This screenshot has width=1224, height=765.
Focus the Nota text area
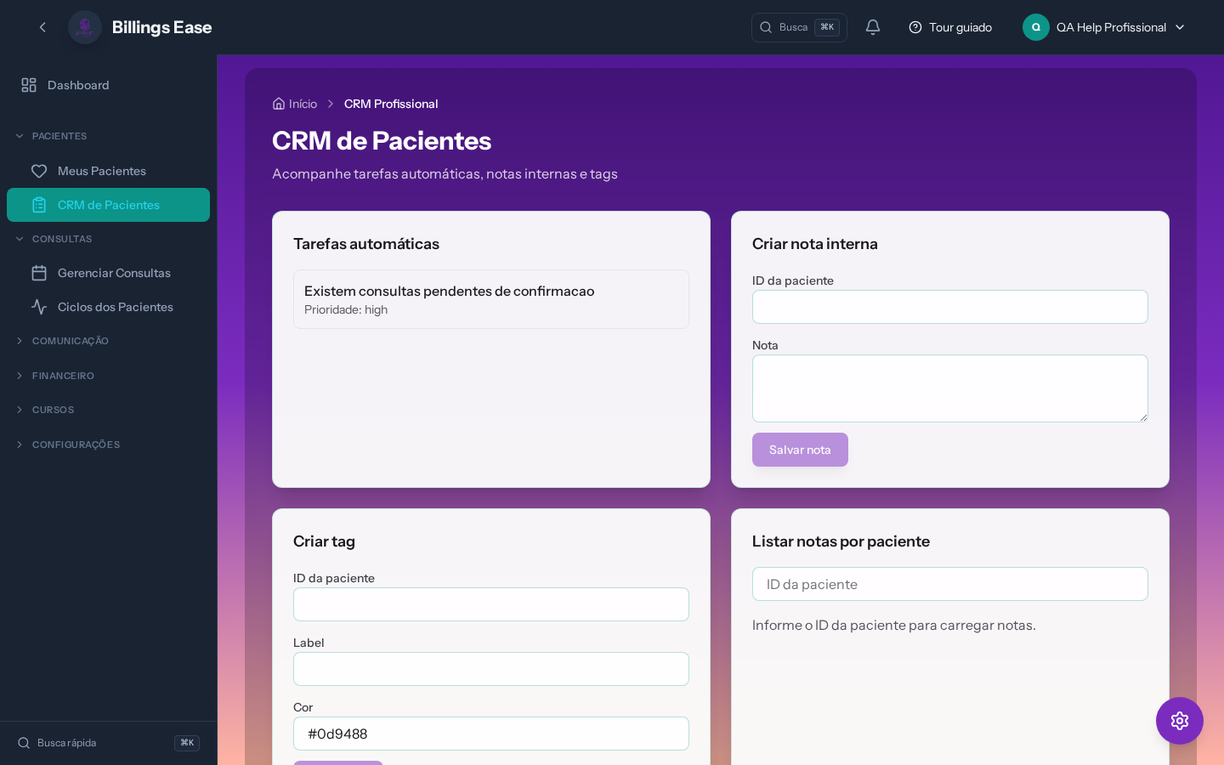click(949, 388)
